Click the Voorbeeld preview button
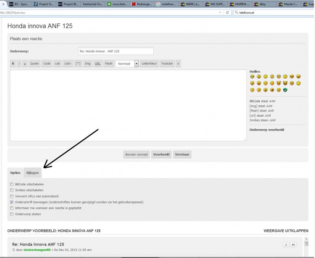The image size is (315, 258). [x=161, y=154]
